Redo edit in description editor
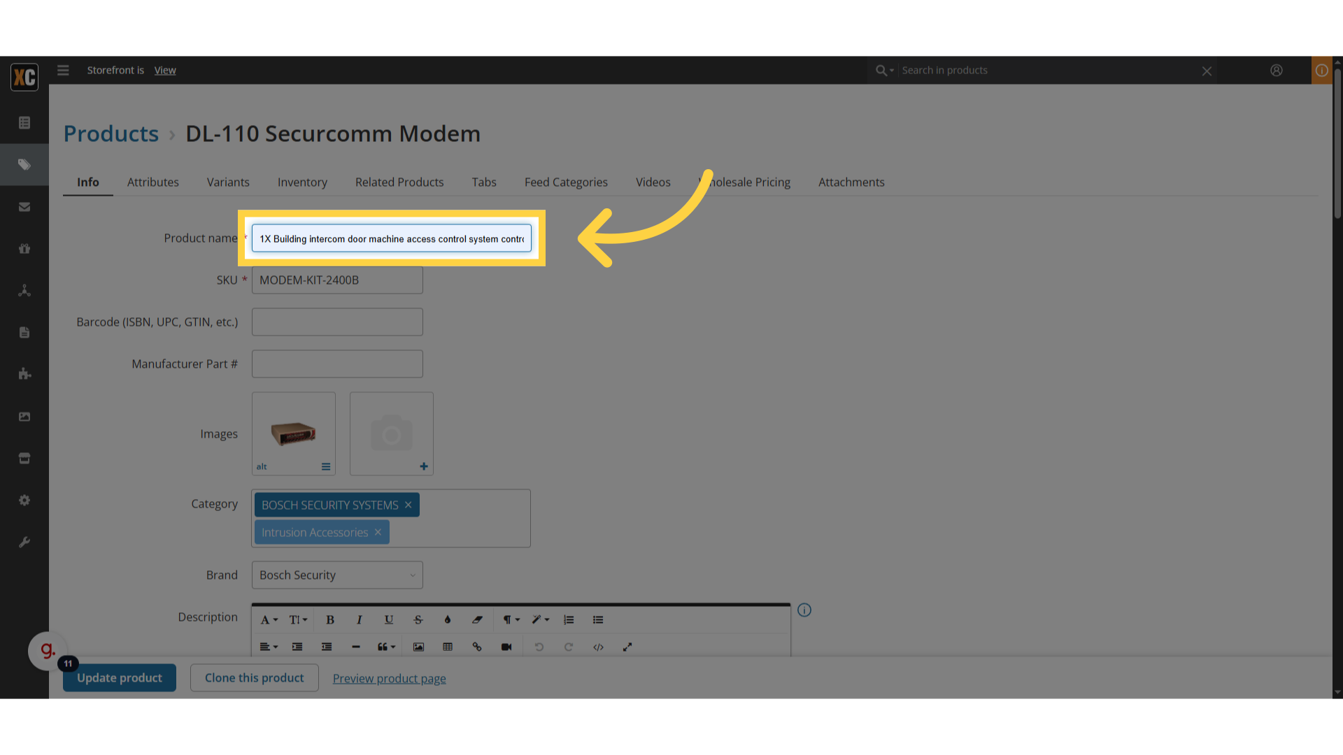1343x755 pixels. pyautogui.click(x=569, y=647)
